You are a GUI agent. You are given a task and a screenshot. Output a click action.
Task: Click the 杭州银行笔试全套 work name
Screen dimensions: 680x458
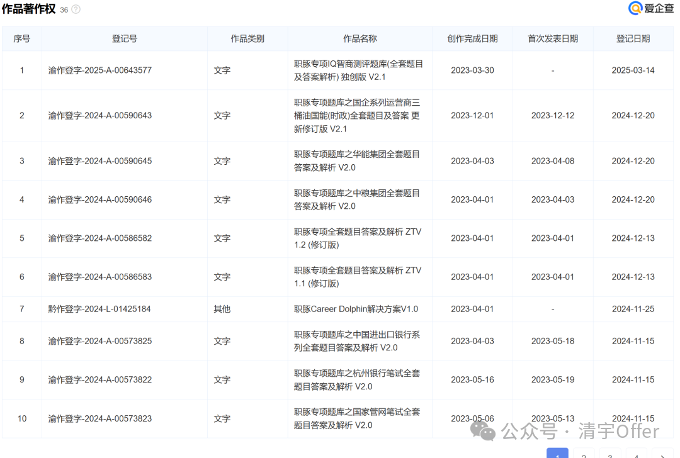(x=357, y=379)
